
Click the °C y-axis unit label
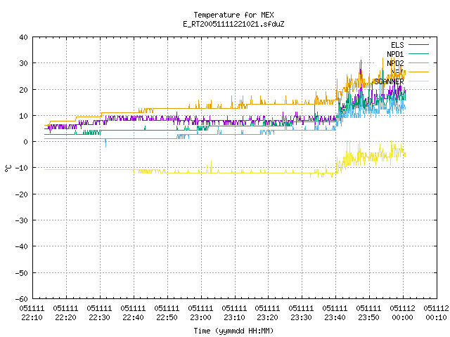[x=8, y=168]
